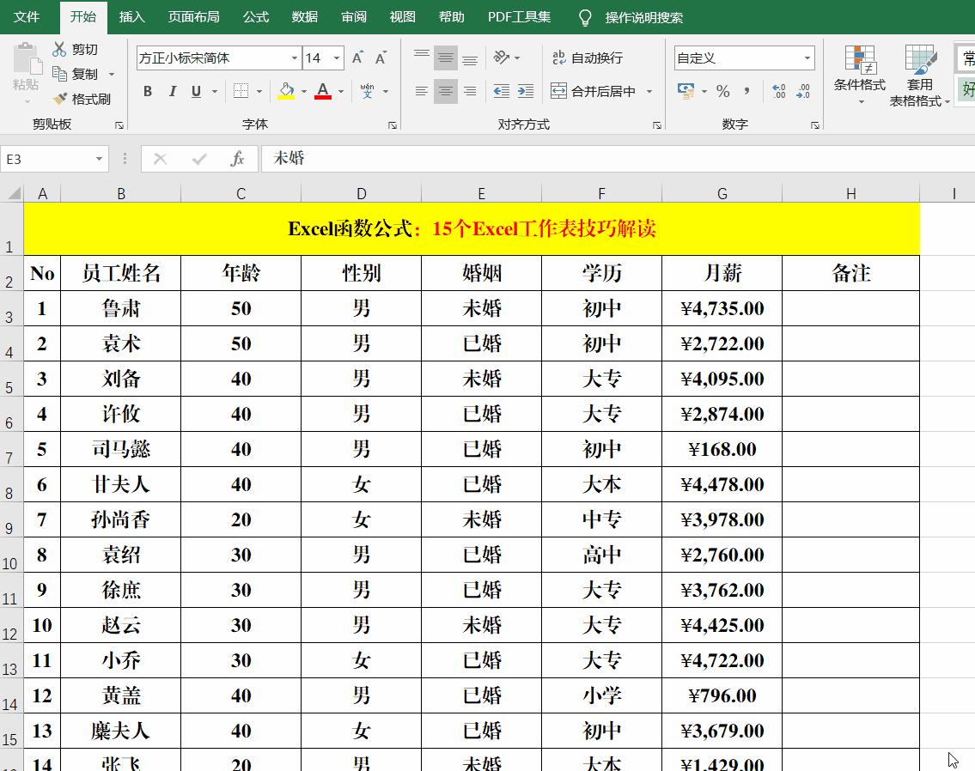Click the increase decimal icon
Viewport: 975px width, 771px height.
point(779,89)
